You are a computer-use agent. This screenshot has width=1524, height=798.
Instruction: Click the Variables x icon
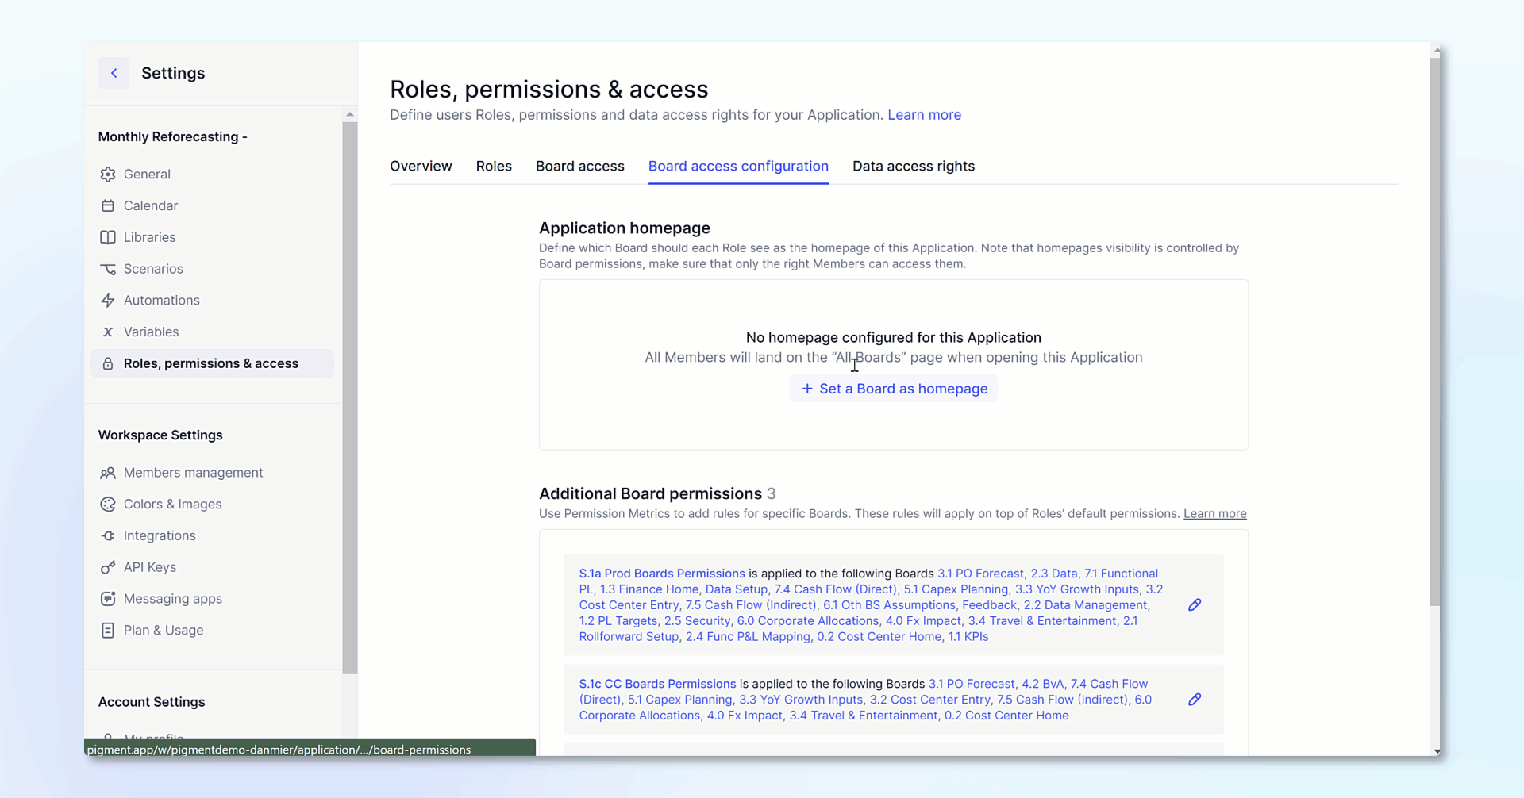click(x=108, y=332)
